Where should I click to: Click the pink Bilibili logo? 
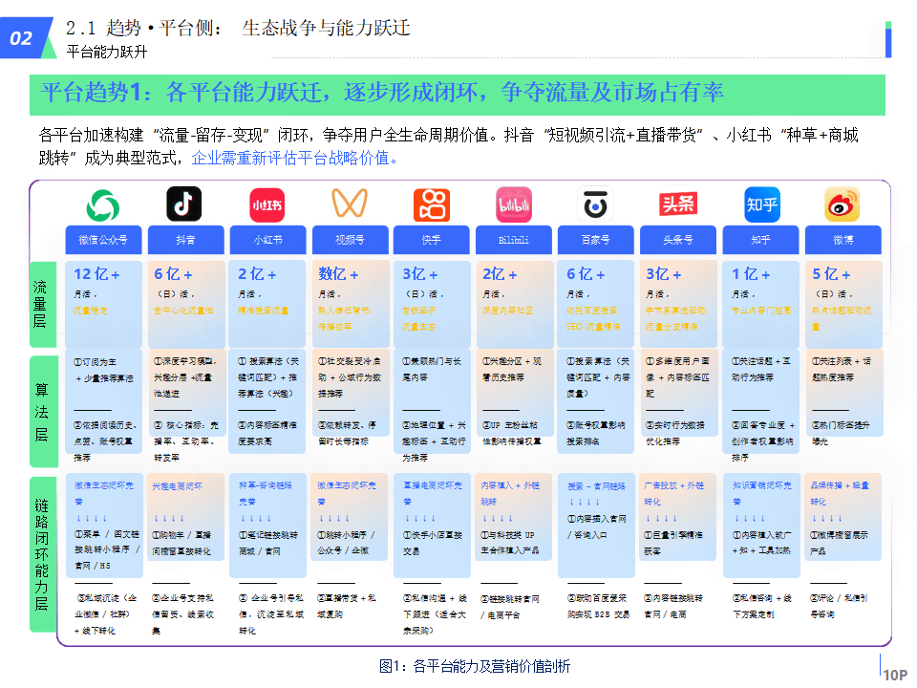click(x=514, y=204)
